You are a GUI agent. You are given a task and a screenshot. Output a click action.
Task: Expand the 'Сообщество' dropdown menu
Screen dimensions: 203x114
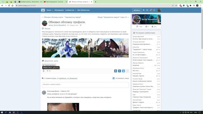pos(70,10)
